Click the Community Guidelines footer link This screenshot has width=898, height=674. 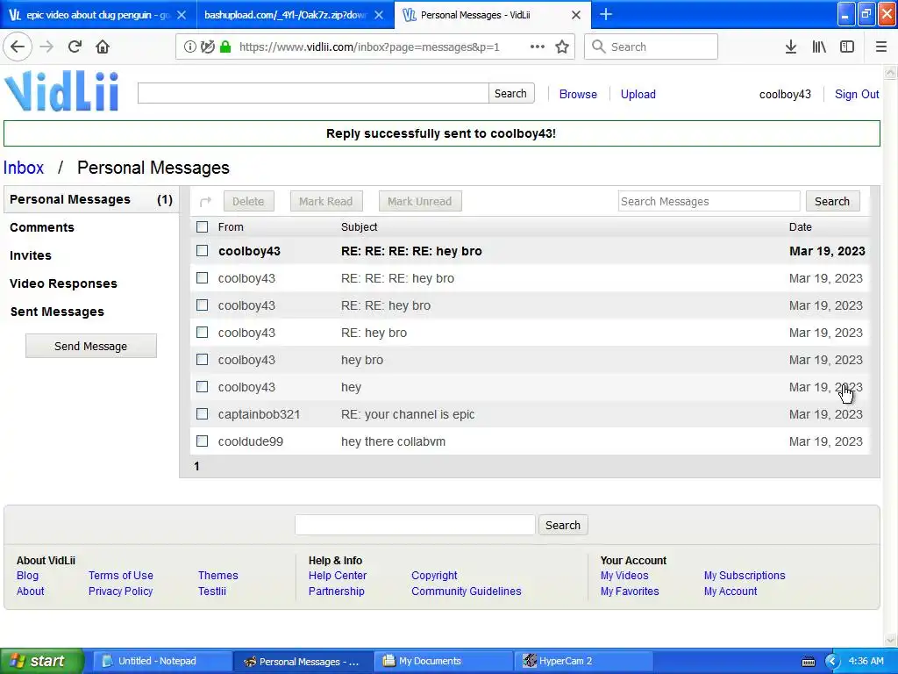[x=467, y=592]
